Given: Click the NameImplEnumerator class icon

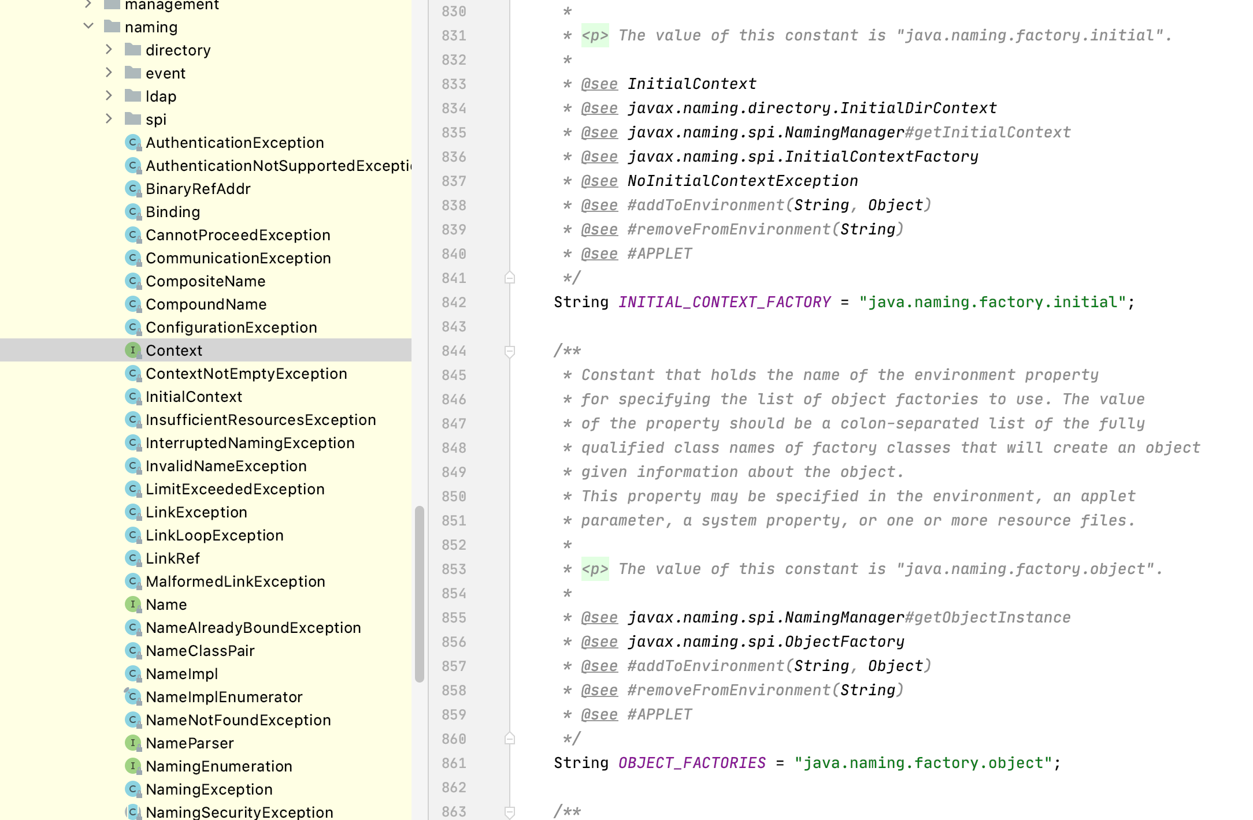Looking at the screenshot, I should point(133,697).
